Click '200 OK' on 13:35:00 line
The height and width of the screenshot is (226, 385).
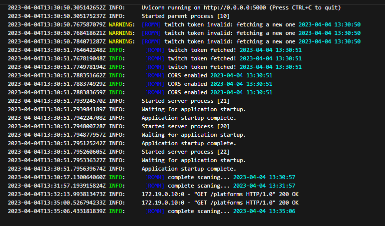[x=289, y=203]
